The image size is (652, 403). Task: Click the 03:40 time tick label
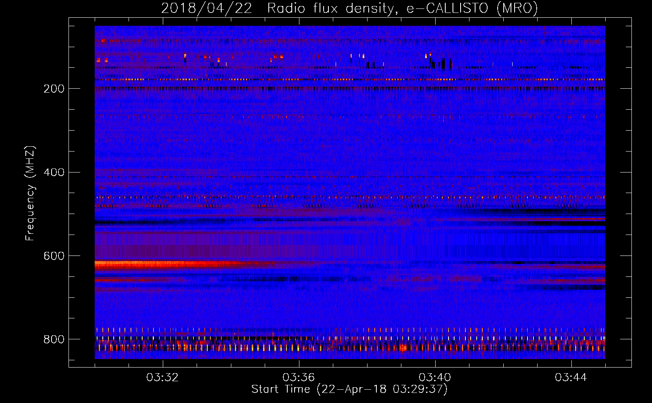(435, 378)
